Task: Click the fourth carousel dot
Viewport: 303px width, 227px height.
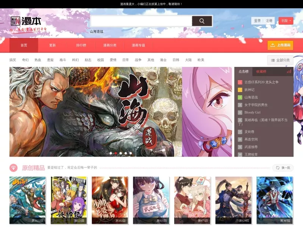Action: tap(126, 153)
